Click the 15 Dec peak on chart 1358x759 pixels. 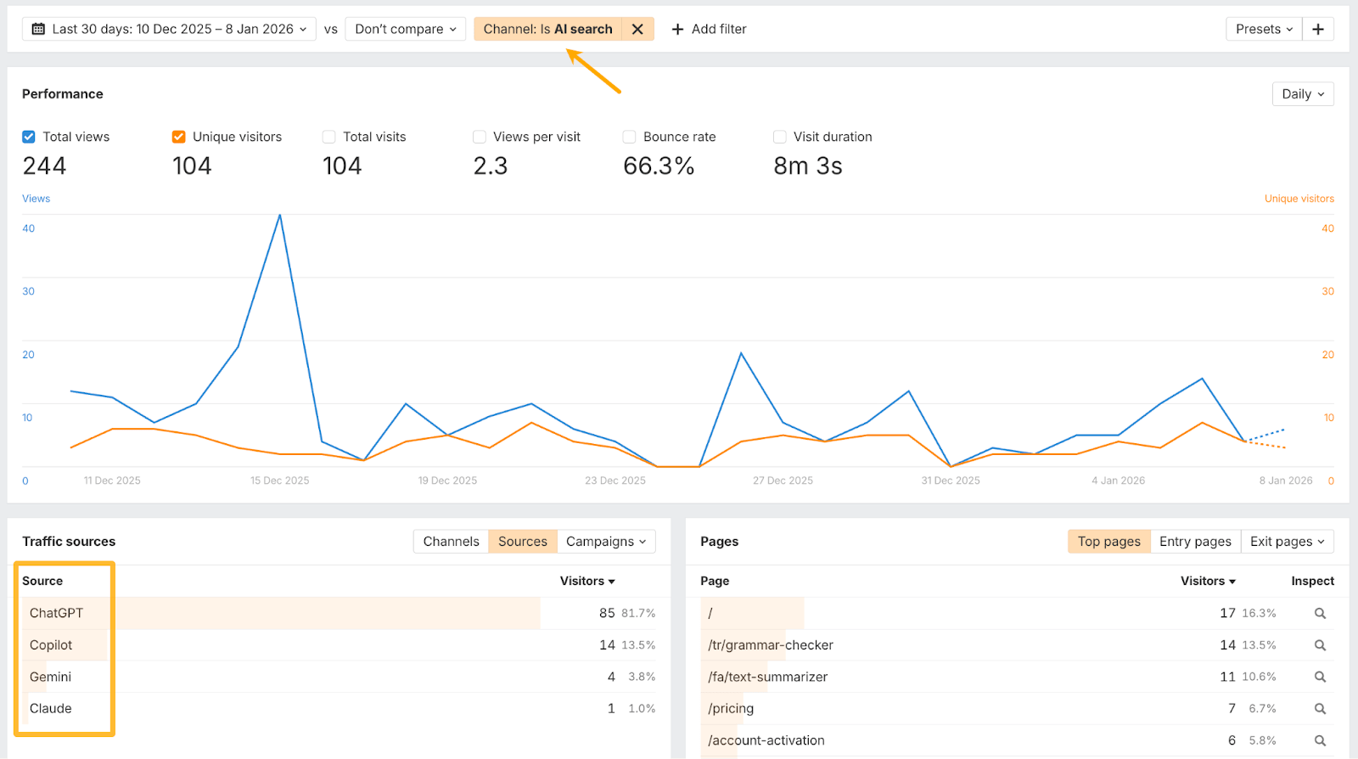coord(280,216)
